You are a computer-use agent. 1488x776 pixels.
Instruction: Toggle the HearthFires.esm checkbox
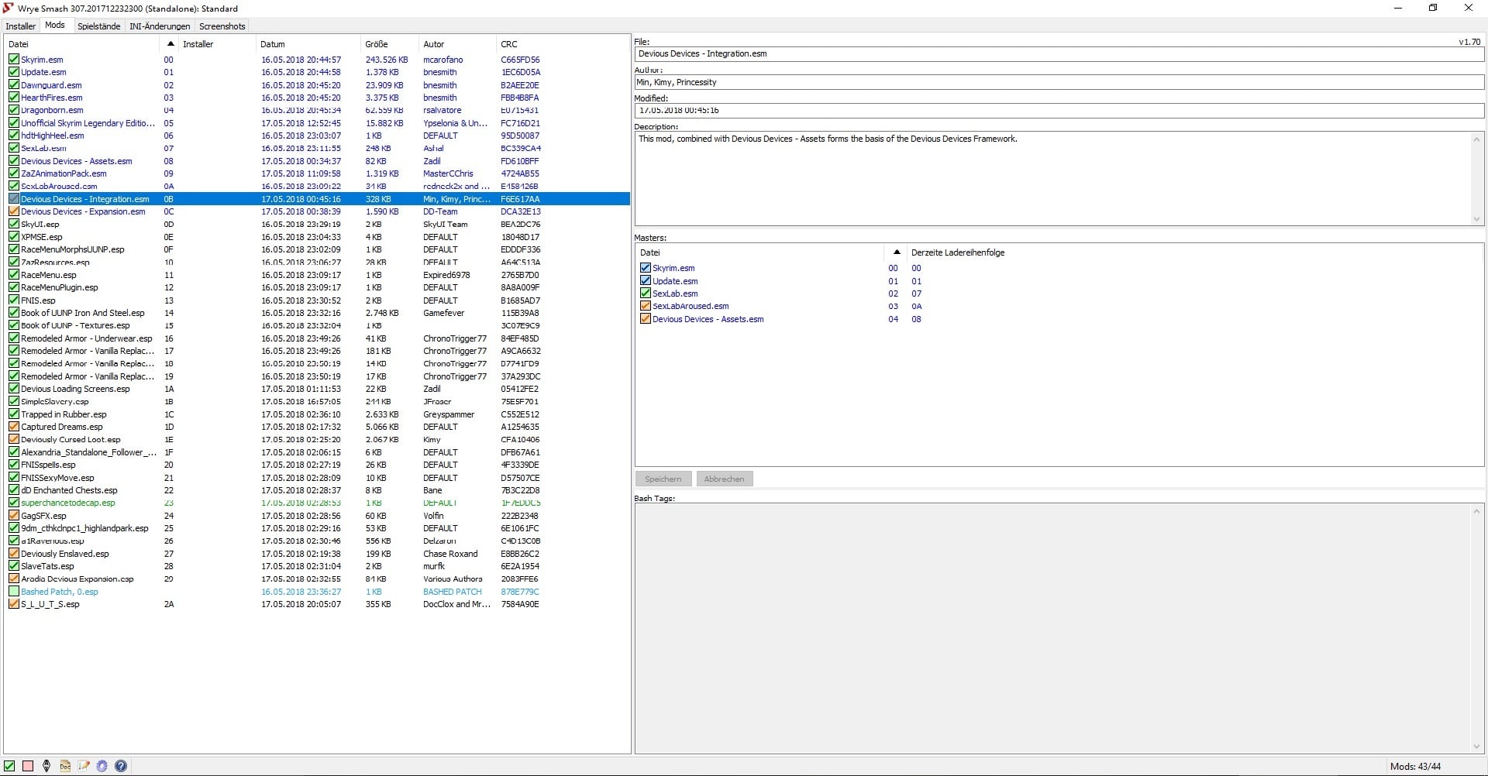(x=14, y=98)
